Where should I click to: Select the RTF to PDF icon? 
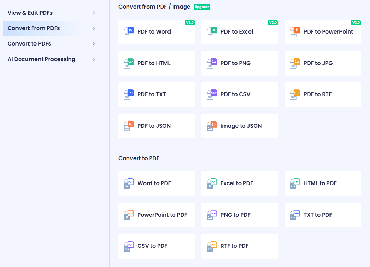point(211,246)
